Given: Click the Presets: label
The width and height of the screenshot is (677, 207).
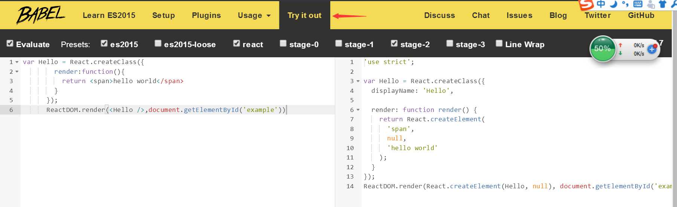Looking at the screenshot, I should [x=76, y=45].
